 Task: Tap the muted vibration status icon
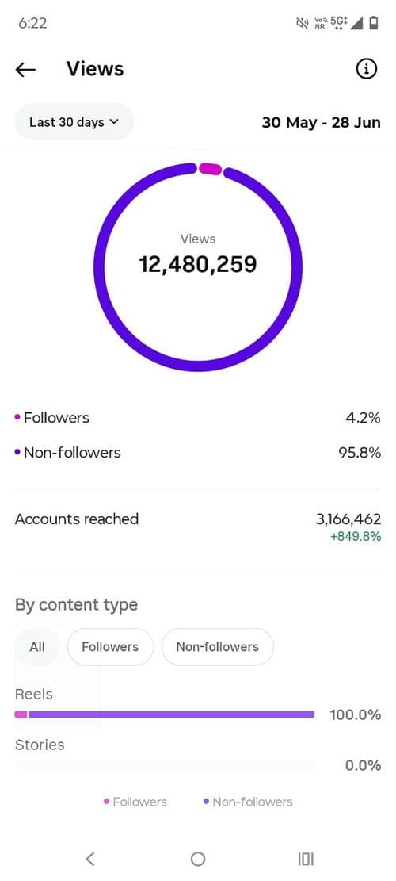click(303, 23)
